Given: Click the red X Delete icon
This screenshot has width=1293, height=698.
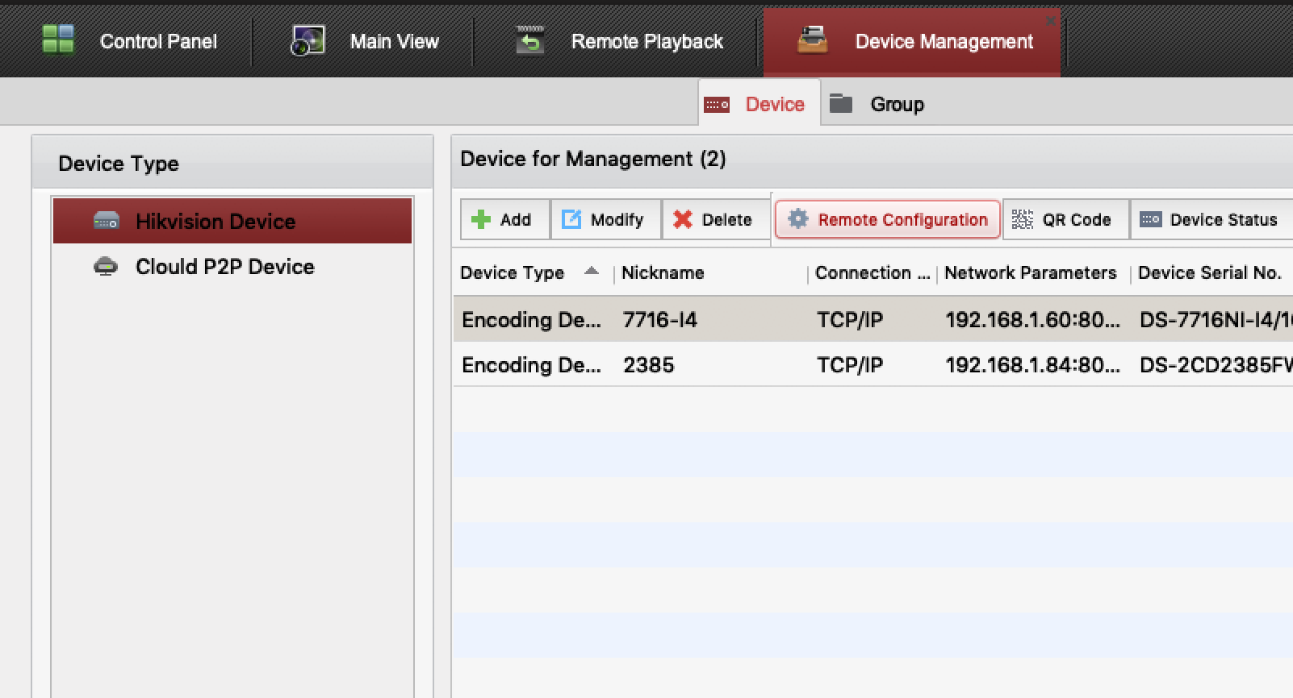Looking at the screenshot, I should tap(683, 219).
